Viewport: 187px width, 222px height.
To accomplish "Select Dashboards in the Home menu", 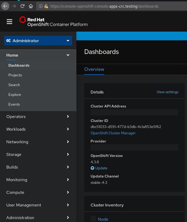I will coord(19,65).
